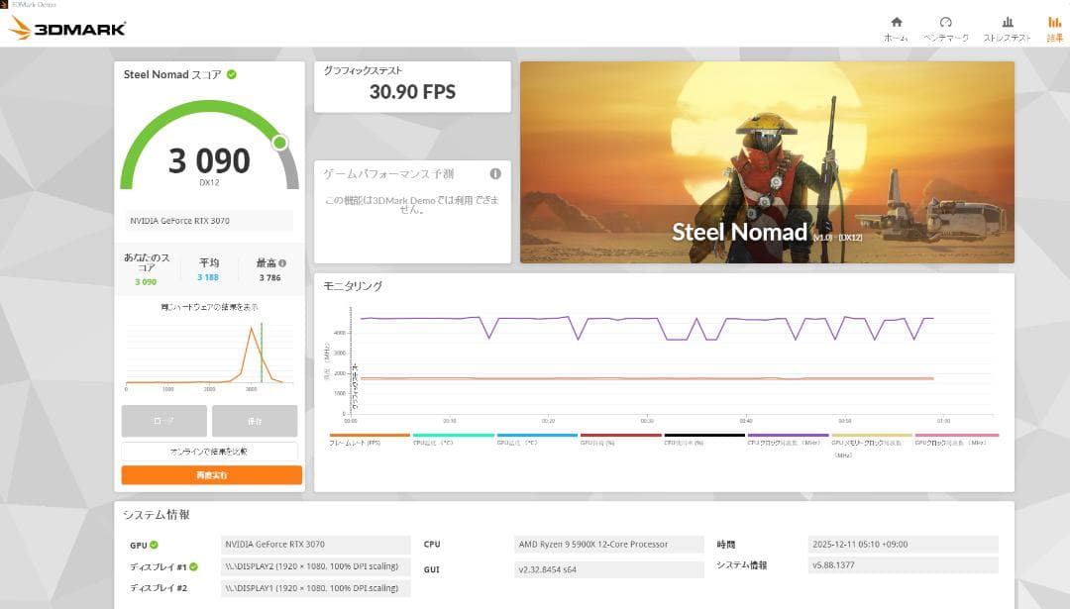Click the info icon next to 最高 score
The height and width of the screenshot is (609, 1070).
283,263
